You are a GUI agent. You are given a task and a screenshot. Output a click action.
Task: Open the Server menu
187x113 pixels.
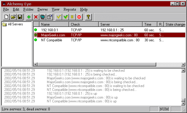click(x=43, y=9)
